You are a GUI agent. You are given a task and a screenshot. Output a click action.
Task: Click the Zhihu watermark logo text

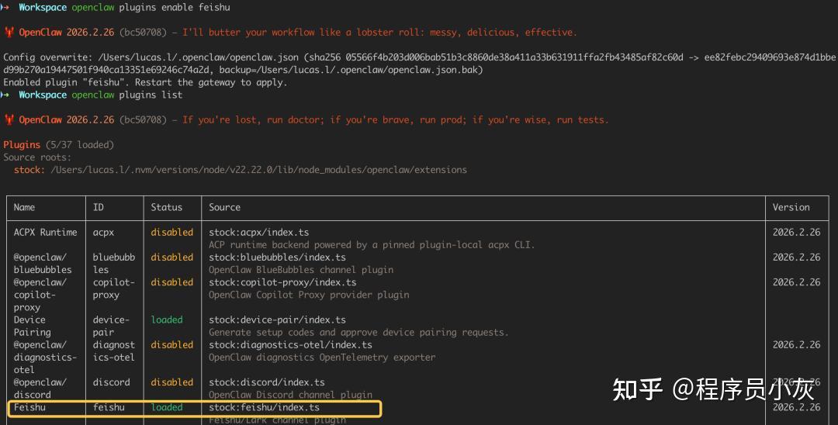[x=638, y=389]
